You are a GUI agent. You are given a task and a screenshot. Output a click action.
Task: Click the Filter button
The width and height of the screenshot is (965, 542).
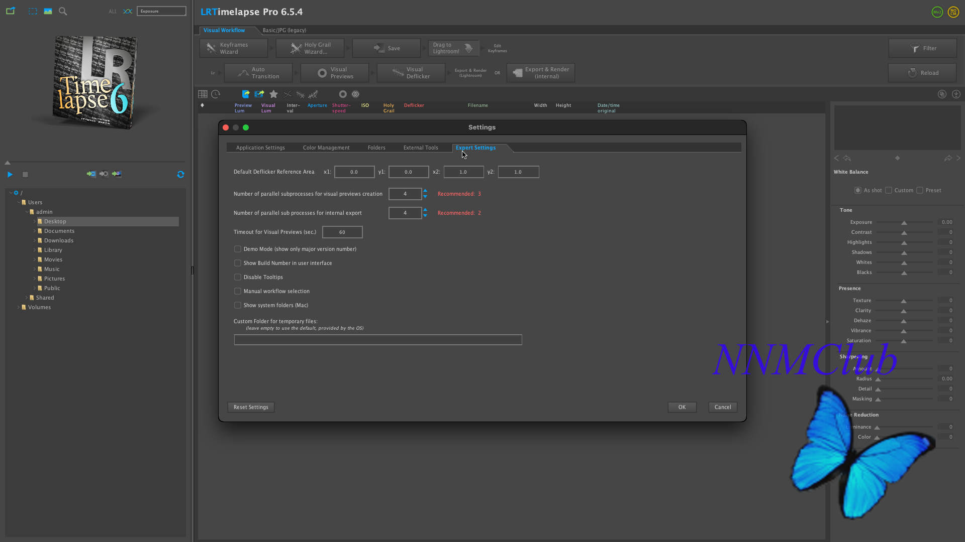[x=922, y=48]
